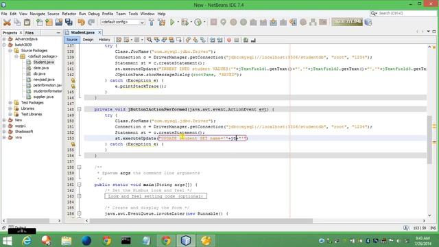
Task: Click the Windows Start button
Action: pyautogui.click(x=7, y=241)
